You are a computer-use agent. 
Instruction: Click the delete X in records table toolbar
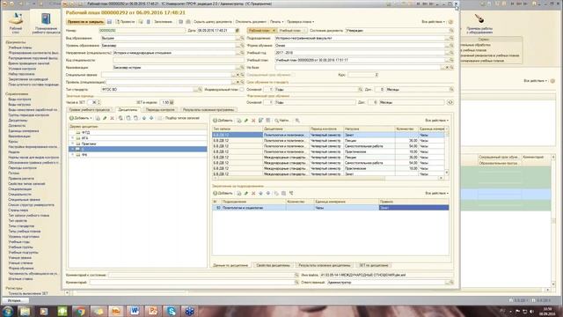pos(253,121)
